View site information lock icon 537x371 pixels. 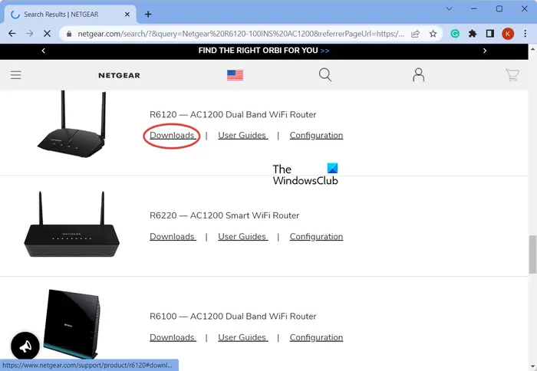coord(69,34)
